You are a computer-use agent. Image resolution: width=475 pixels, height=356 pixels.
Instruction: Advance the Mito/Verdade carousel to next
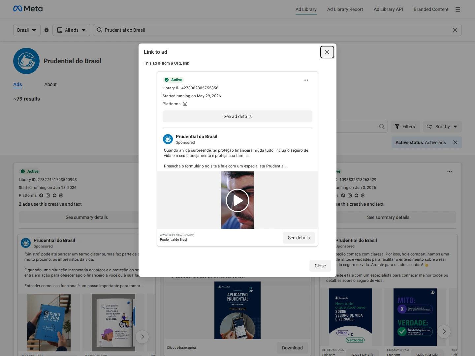coord(444,332)
